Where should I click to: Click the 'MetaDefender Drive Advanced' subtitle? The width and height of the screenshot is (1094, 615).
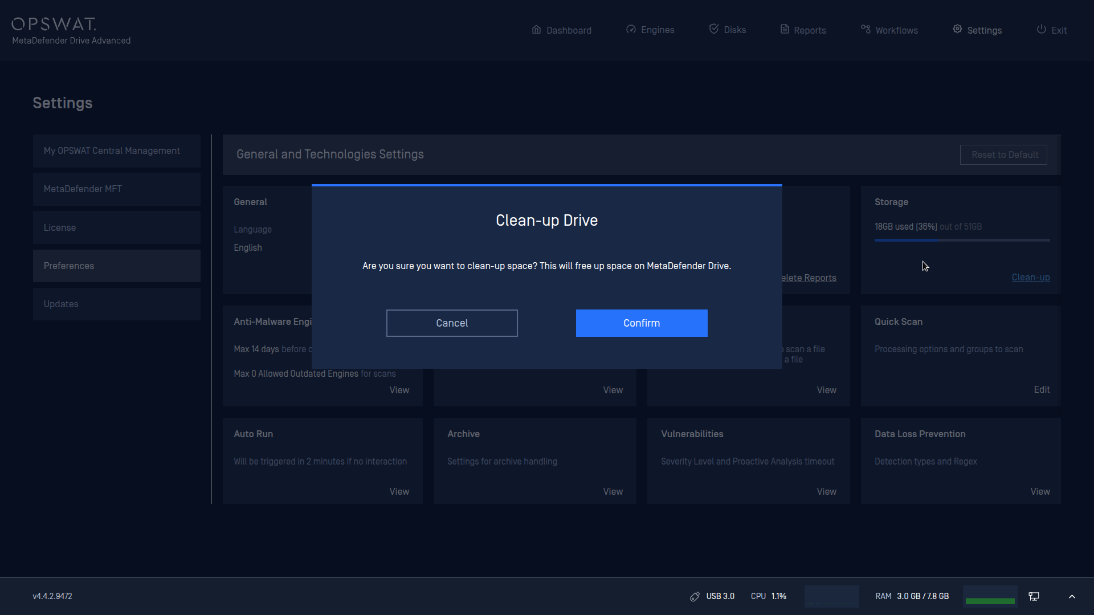71,41
